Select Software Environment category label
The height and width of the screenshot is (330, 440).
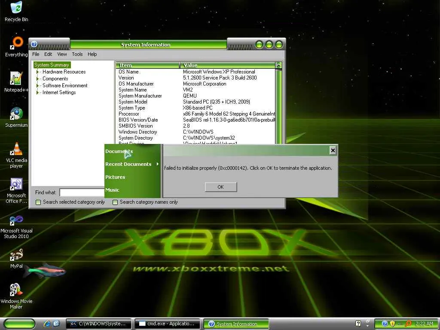pyautogui.click(x=65, y=86)
